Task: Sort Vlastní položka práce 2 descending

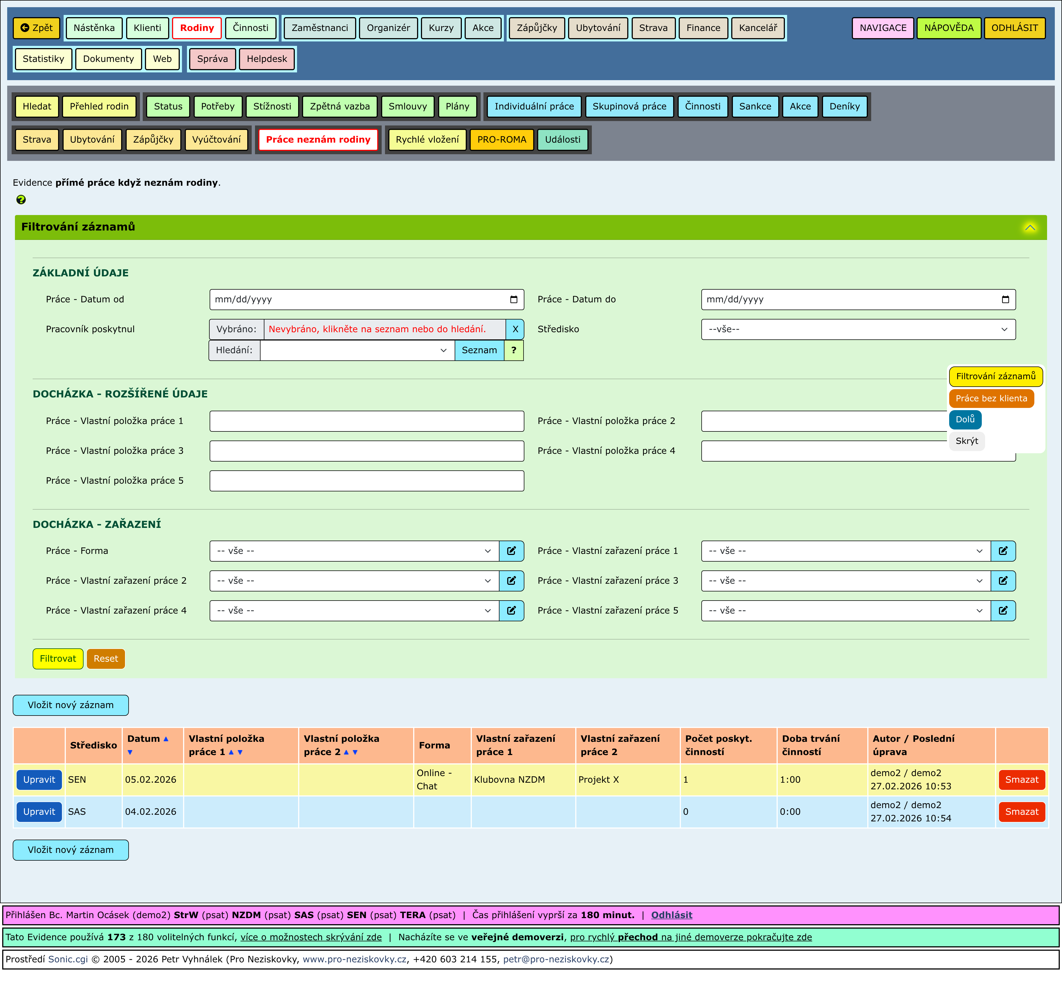Action: coord(355,753)
